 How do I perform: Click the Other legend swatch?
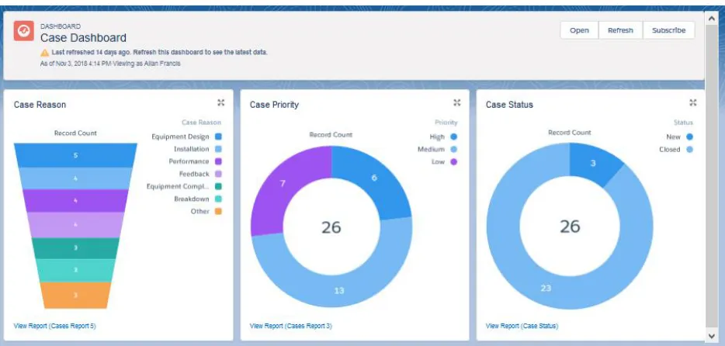pos(219,212)
